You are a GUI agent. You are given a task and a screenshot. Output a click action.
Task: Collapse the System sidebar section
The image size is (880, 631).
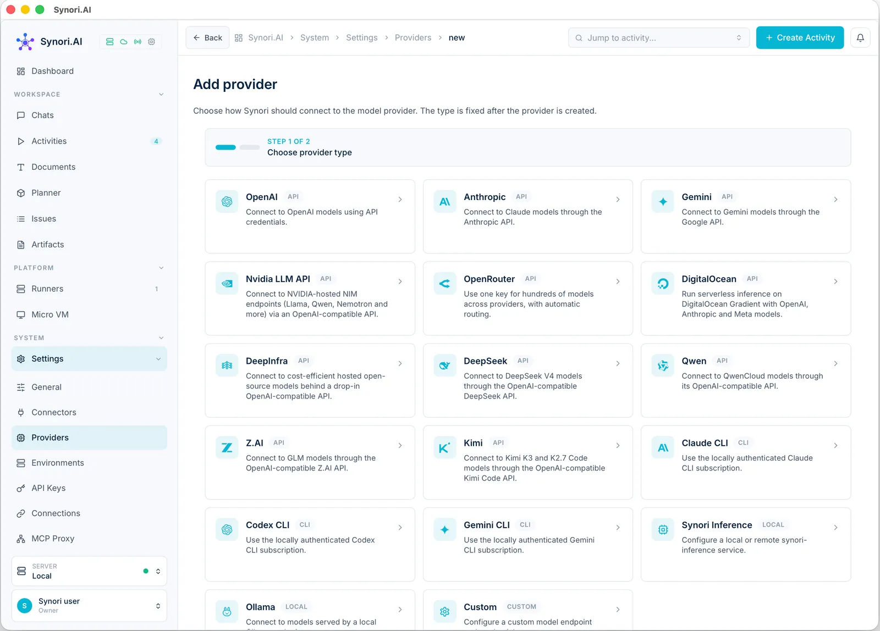pyautogui.click(x=161, y=338)
